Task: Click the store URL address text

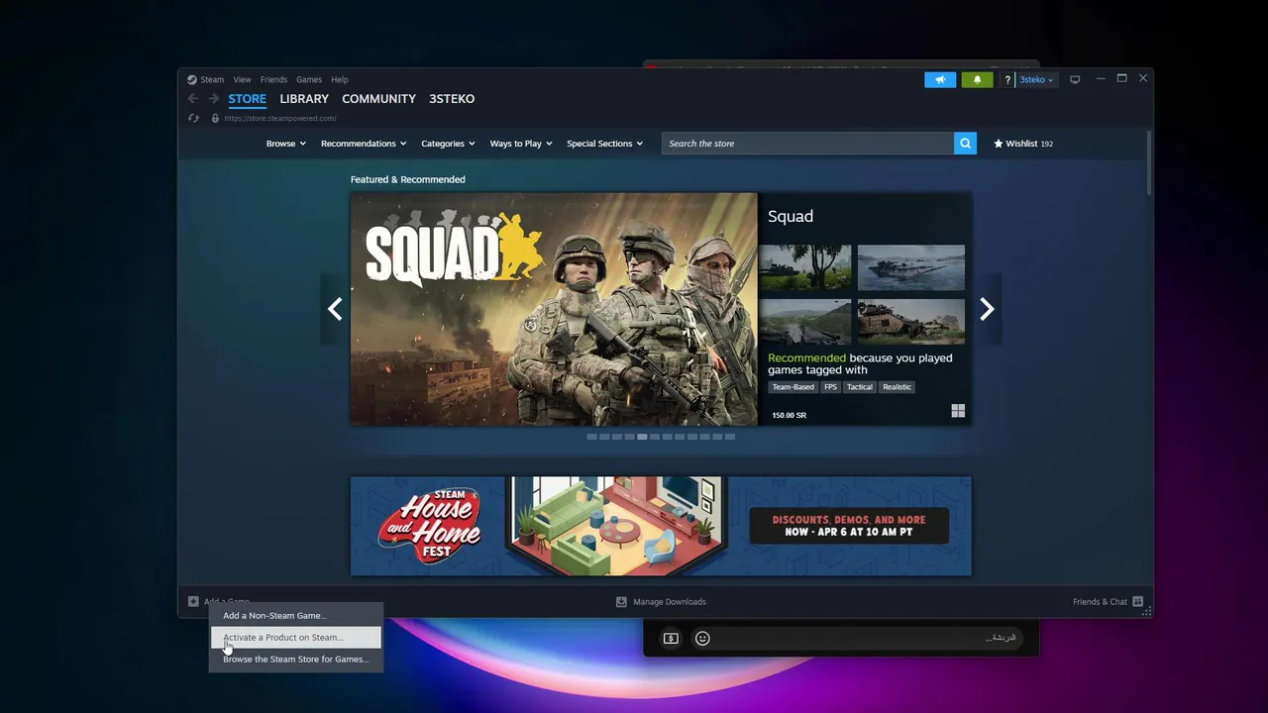Action: coord(280,118)
